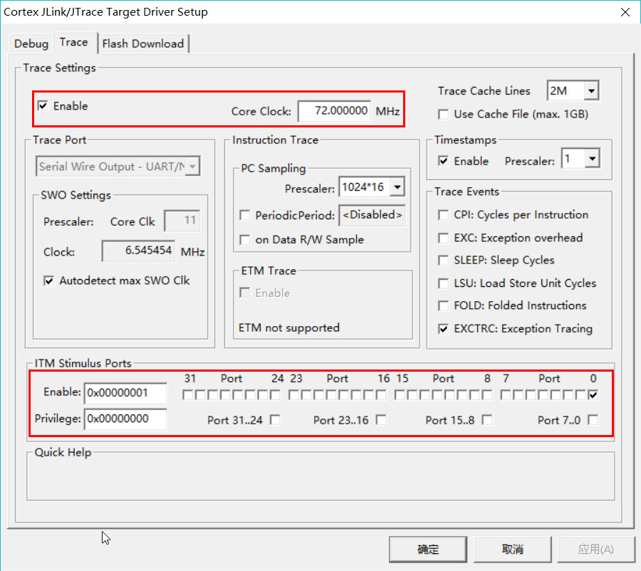
Task: Check ITM stimulus port 31 checkbox
Action: (x=187, y=395)
